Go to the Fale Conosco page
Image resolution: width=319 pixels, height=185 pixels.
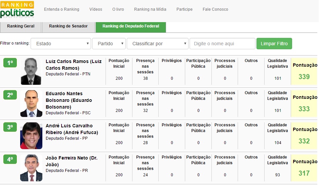(215, 9)
